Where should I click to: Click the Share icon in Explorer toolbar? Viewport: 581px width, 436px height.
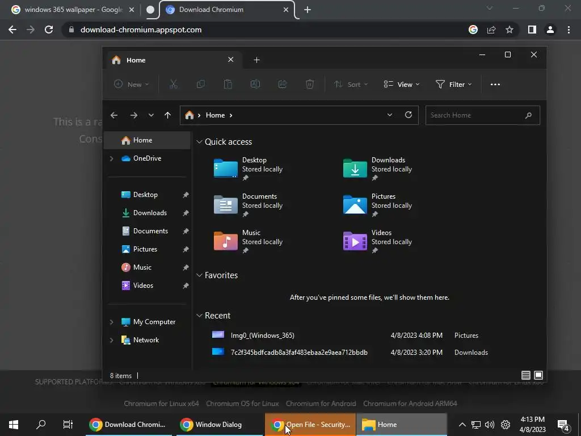(x=283, y=85)
